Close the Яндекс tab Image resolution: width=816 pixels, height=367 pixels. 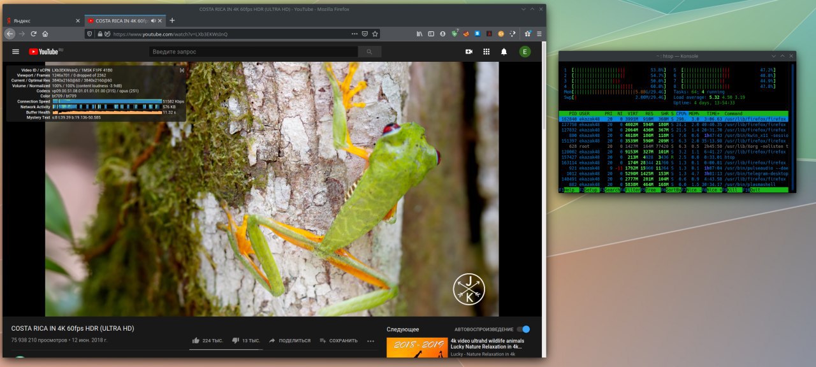tap(78, 20)
